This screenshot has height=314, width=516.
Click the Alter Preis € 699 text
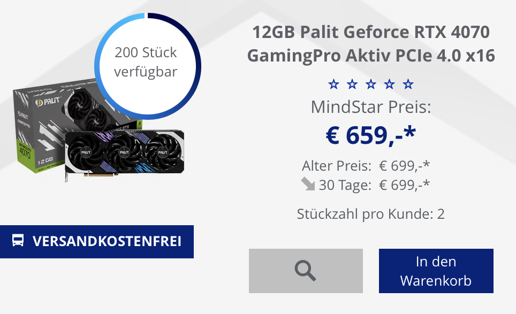(x=366, y=166)
